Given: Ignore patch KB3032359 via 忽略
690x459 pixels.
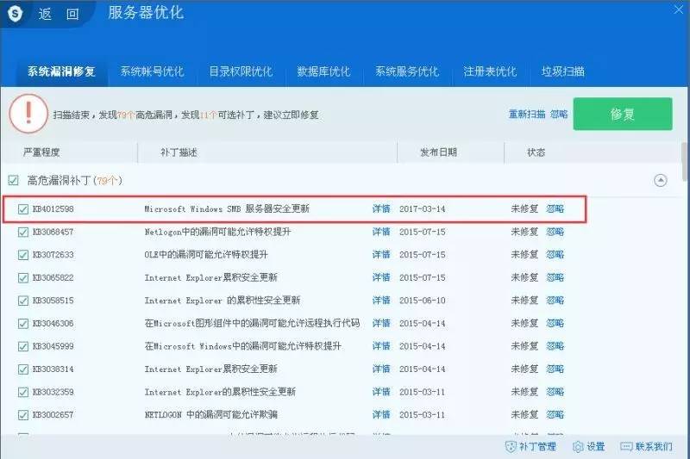Looking at the screenshot, I should click(x=555, y=391).
